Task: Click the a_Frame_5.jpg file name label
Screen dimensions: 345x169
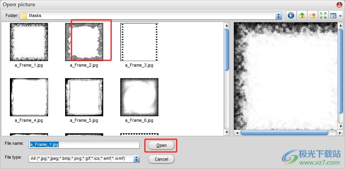Action: click(84, 121)
